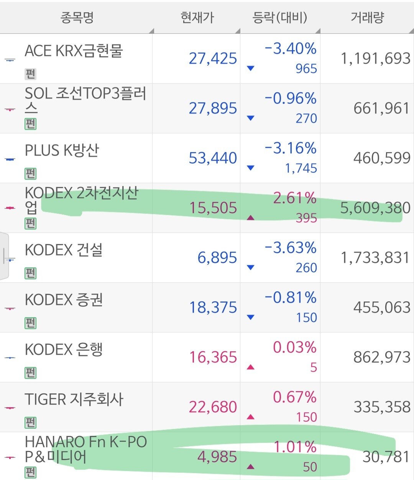The image size is (414, 480).
Task: Click the 펀 badge under ACE KRX금현물
Action: pos(30,74)
